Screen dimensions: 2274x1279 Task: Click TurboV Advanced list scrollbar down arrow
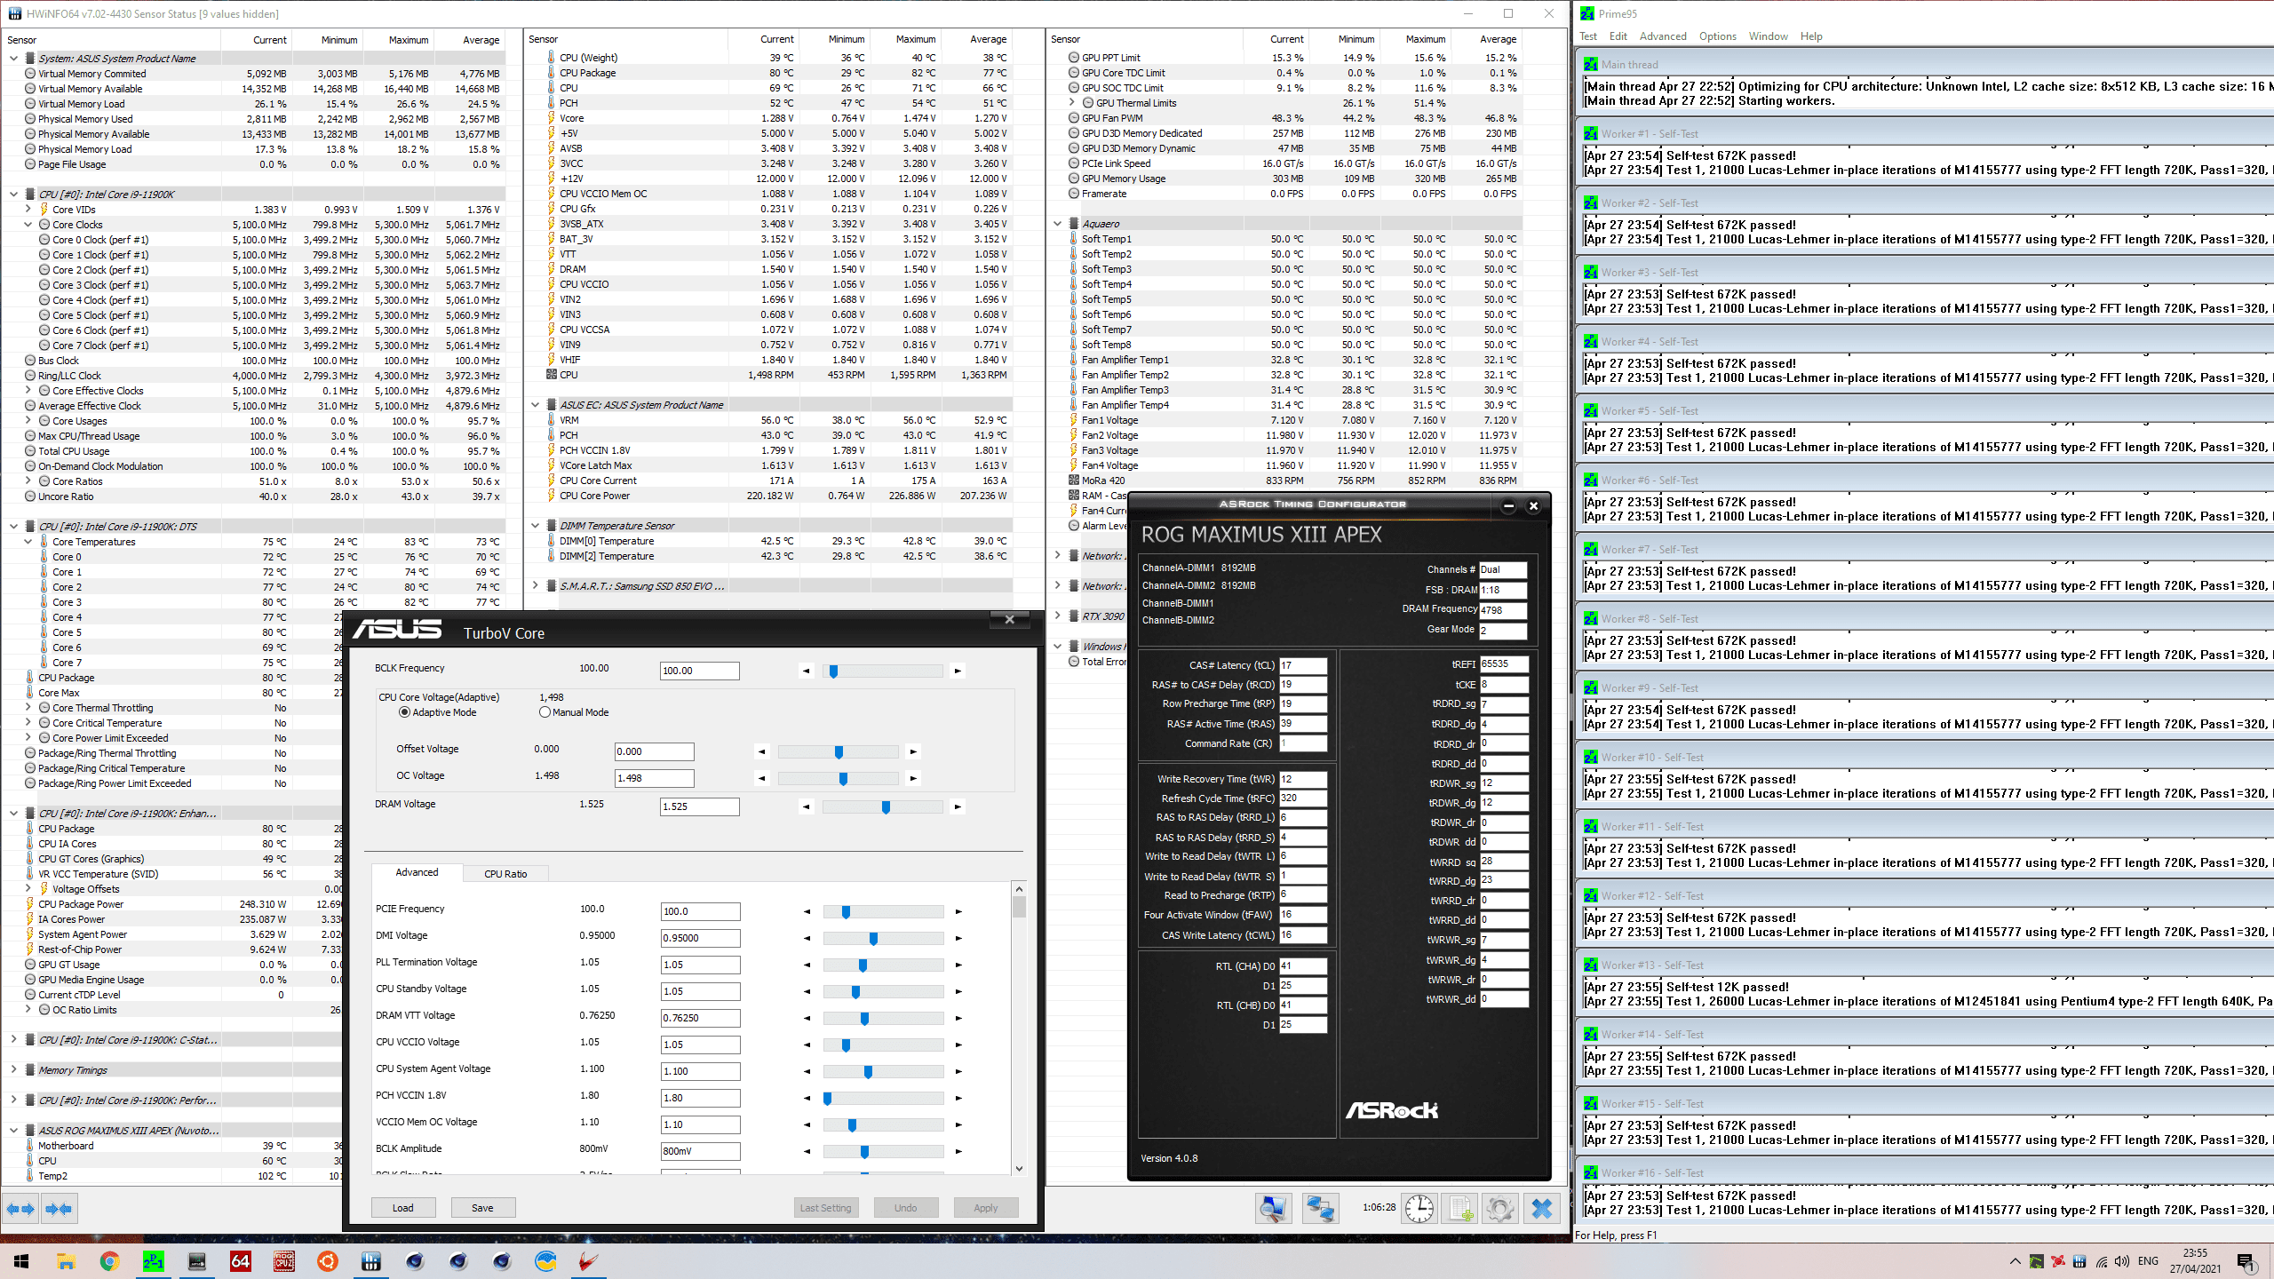[x=1019, y=1169]
